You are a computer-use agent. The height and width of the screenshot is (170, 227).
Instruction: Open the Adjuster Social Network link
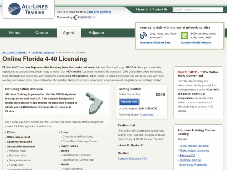pyautogui.click(x=196, y=42)
